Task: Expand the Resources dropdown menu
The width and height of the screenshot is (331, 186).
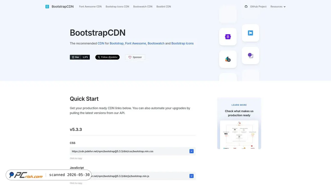Action: tap(278, 7)
